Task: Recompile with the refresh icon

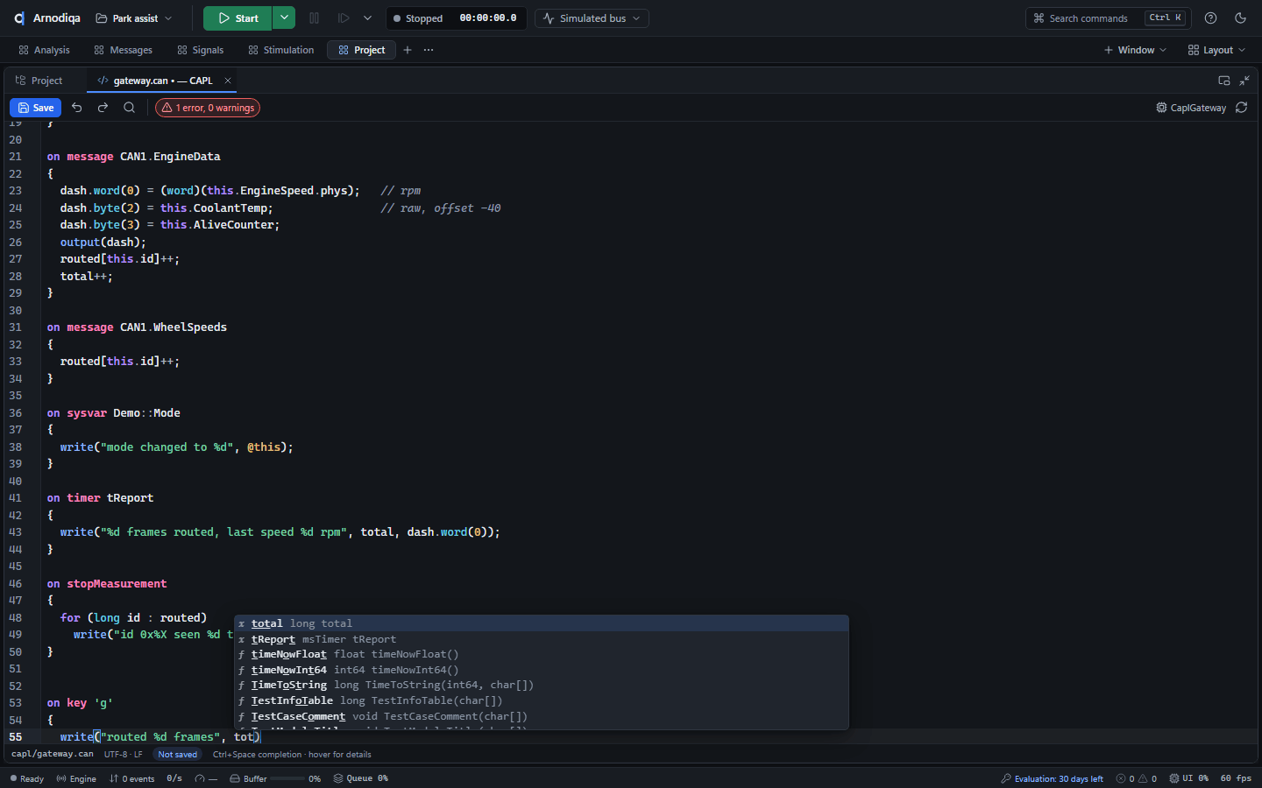Action: point(1242,108)
